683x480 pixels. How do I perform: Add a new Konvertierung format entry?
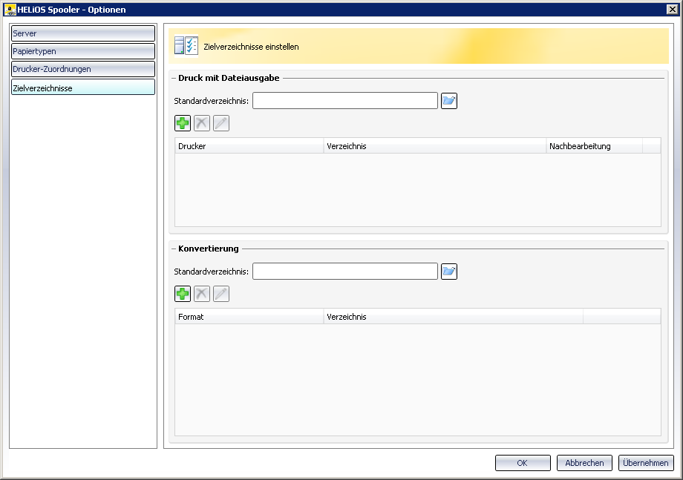pos(183,294)
